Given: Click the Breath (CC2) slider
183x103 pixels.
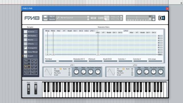Looking at the screenshot, I should point(110,61).
